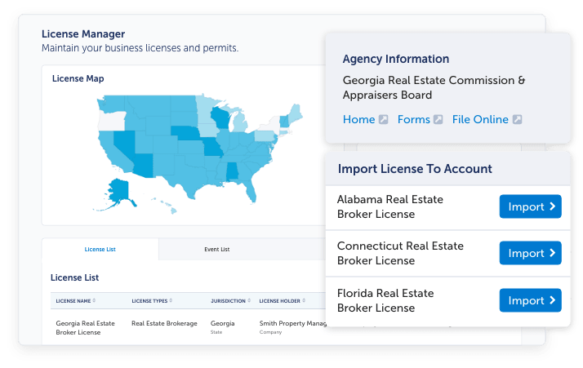The width and height of the screenshot is (583, 368).
Task: Open the agency Forms link
Action: 413,120
